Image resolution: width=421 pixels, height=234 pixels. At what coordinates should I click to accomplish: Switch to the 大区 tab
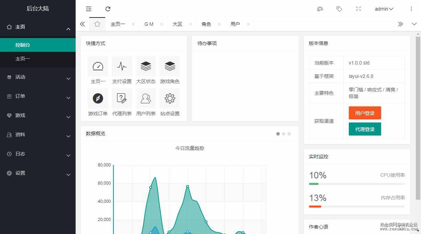(177, 24)
